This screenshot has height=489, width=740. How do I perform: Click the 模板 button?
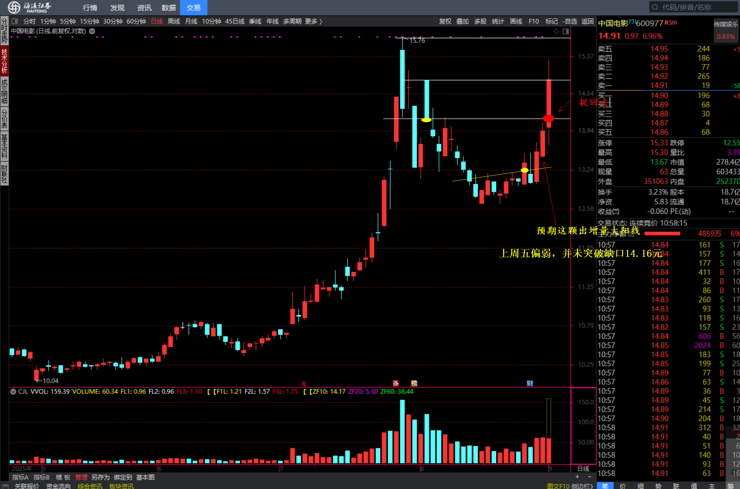tap(63, 477)
